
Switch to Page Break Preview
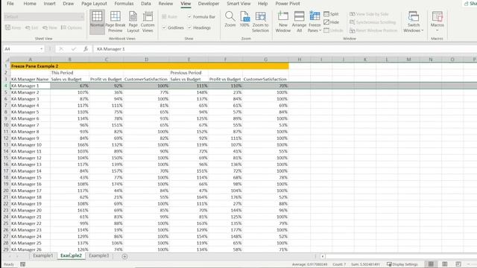[116, 22]
